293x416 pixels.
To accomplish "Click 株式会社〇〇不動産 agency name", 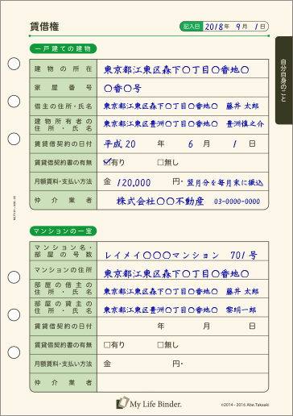I will tap(160, 202).
